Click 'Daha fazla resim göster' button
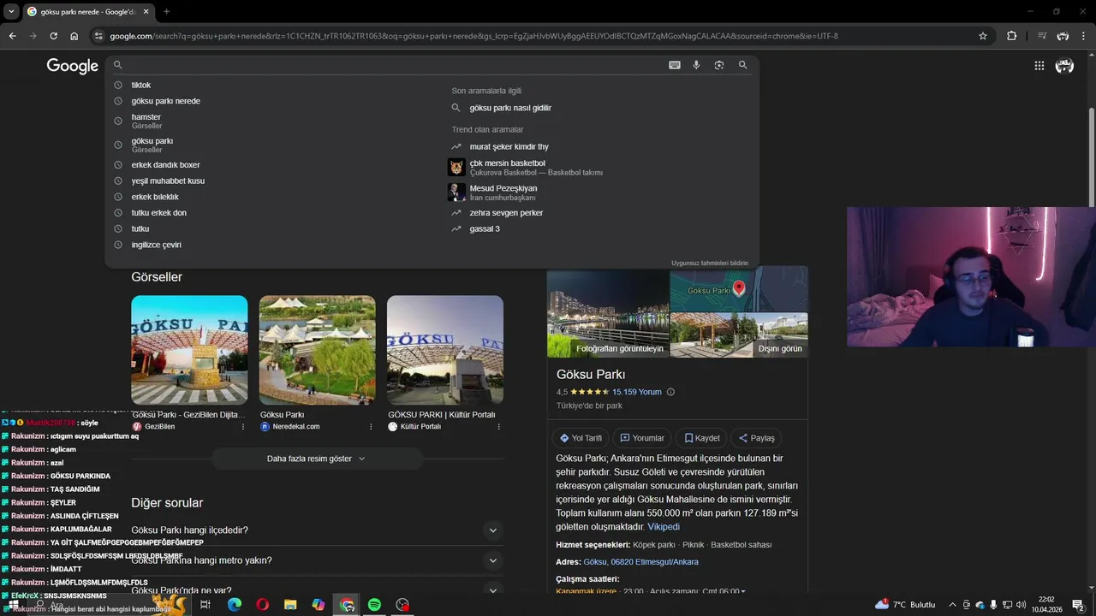The image size is (1096, 616). coord(317,459)
